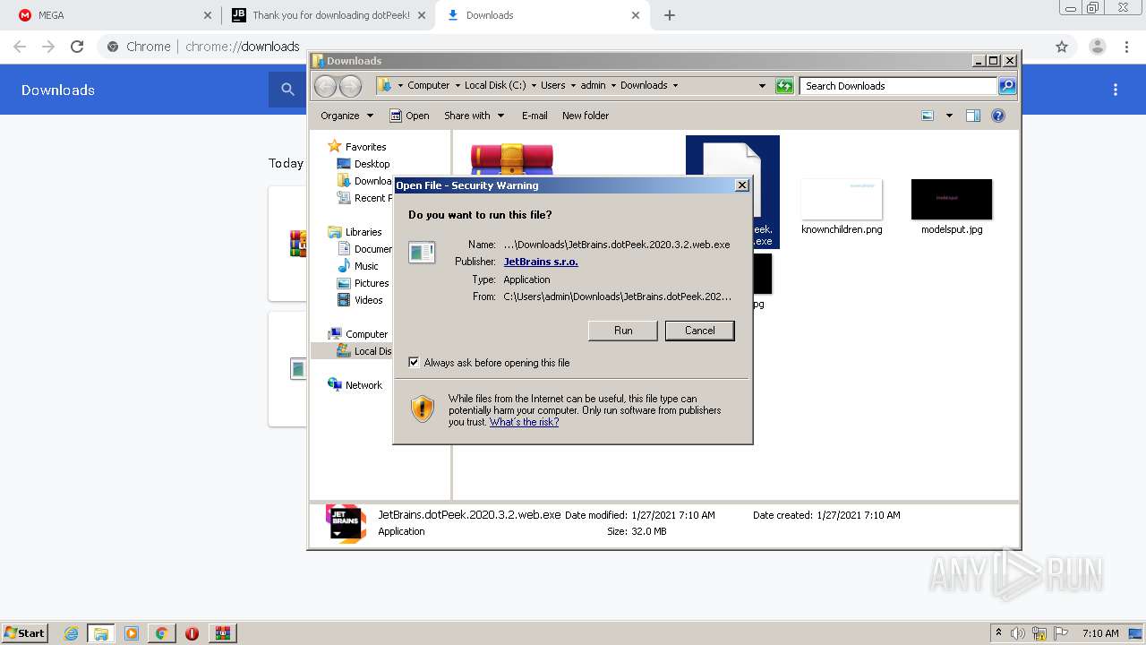Toggle the preview pane icon
Screen dimensions: 1146x645
click(x=973, y=116)
